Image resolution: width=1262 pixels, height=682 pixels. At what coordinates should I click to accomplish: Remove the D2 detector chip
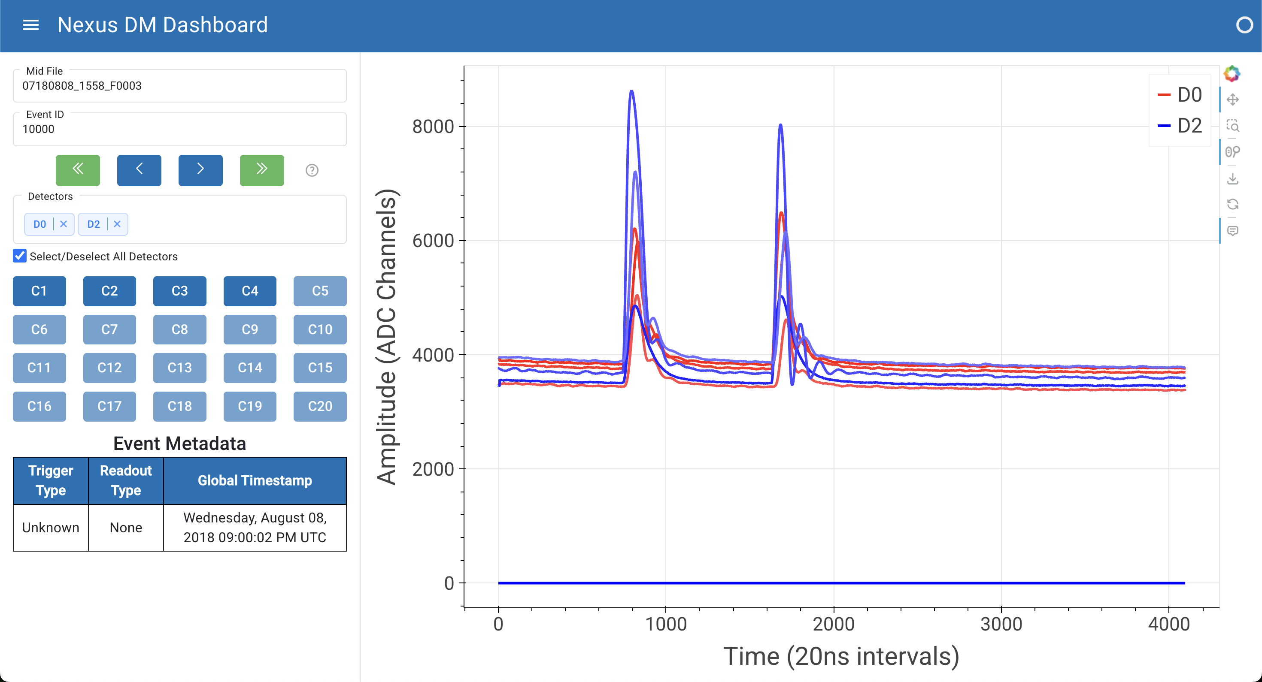(x=117, y=224)
